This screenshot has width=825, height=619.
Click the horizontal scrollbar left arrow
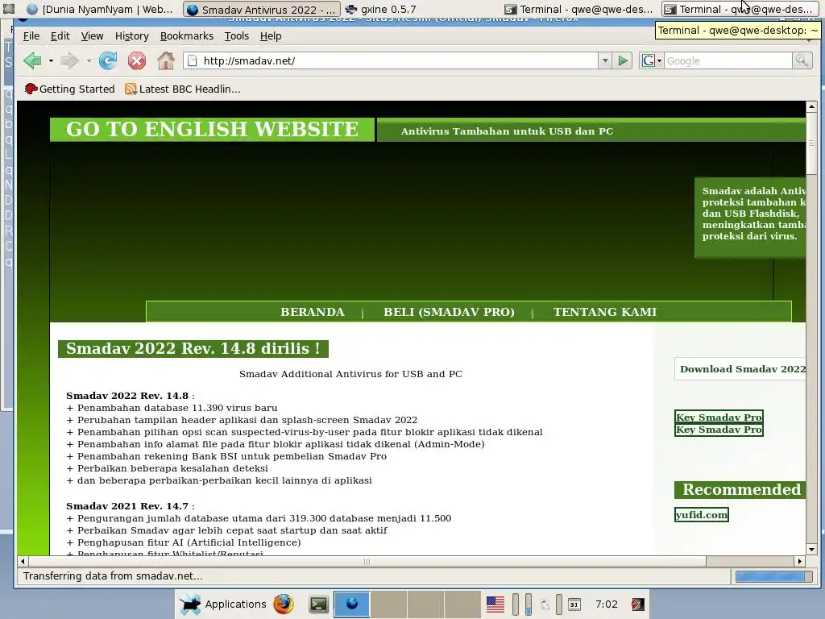coord(23,561)
